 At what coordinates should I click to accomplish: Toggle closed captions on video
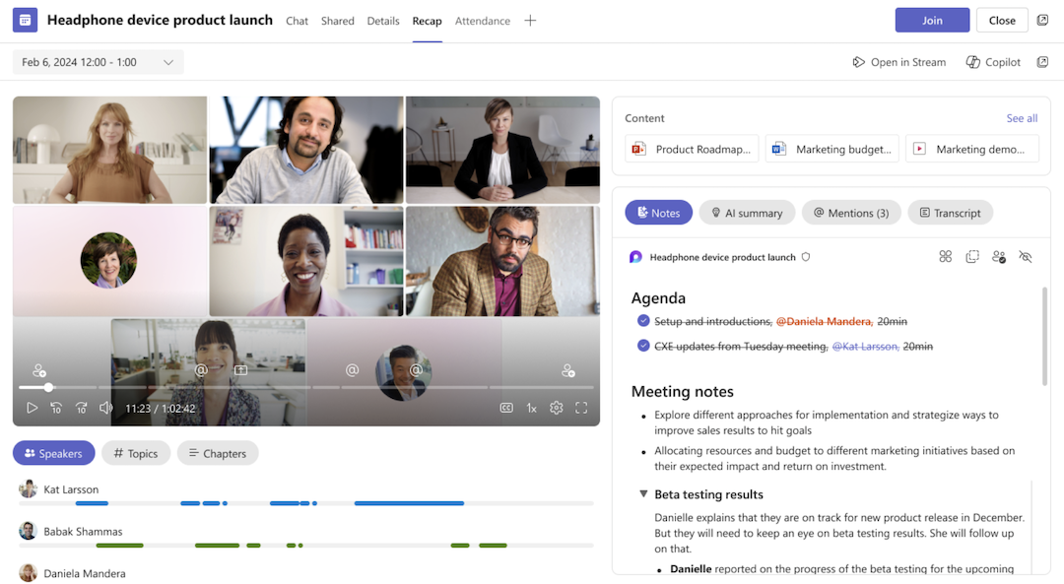coord(506,408)
